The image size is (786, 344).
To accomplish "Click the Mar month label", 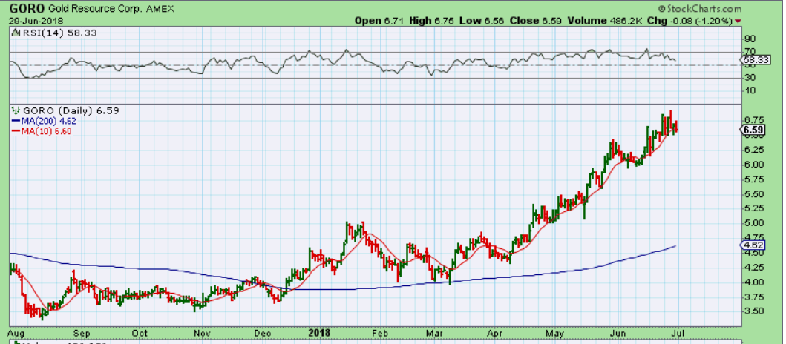I will (435, 332).
